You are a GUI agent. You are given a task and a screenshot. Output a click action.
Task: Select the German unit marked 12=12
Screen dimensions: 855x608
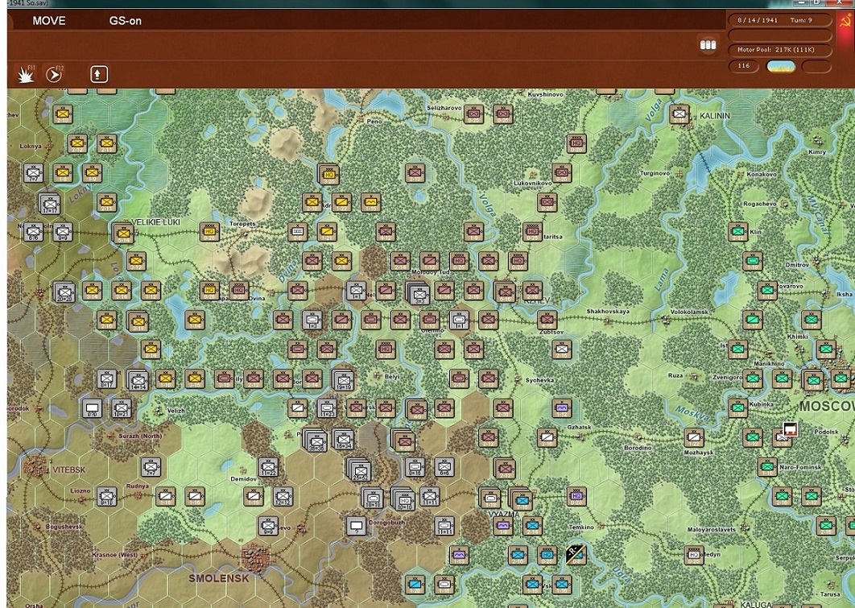283,496
